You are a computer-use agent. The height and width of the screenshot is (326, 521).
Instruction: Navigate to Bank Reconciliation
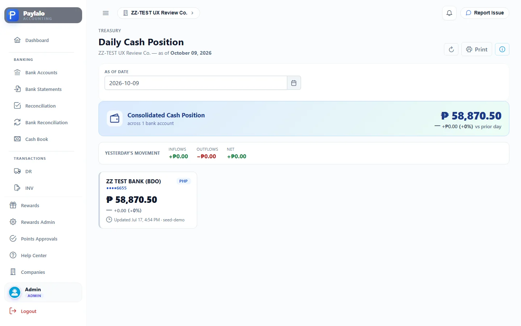coord(43,122)
